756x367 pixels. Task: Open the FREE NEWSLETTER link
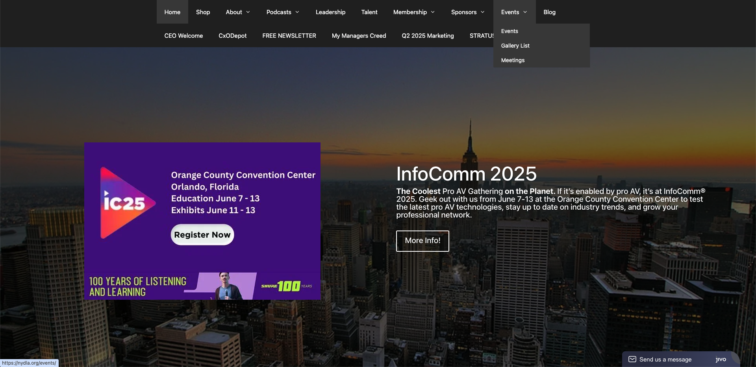[x=289, y=35]
